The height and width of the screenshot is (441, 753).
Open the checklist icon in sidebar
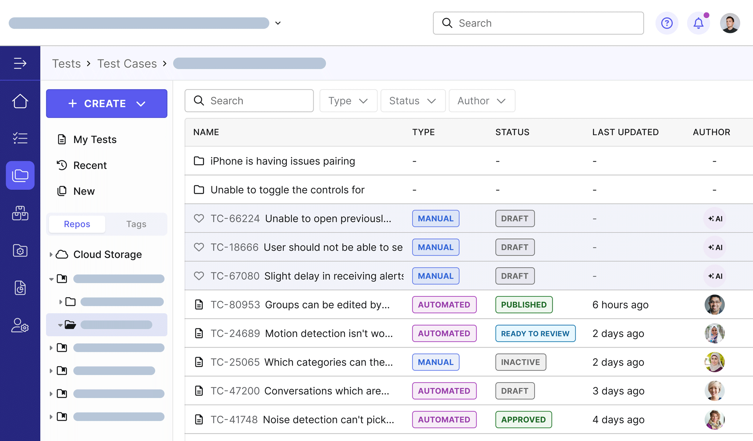pyautogui.click(x=20, y=138)
